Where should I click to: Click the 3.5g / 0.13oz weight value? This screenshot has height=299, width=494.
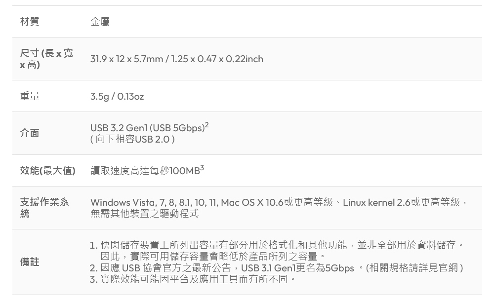click(x=117, y=96)
